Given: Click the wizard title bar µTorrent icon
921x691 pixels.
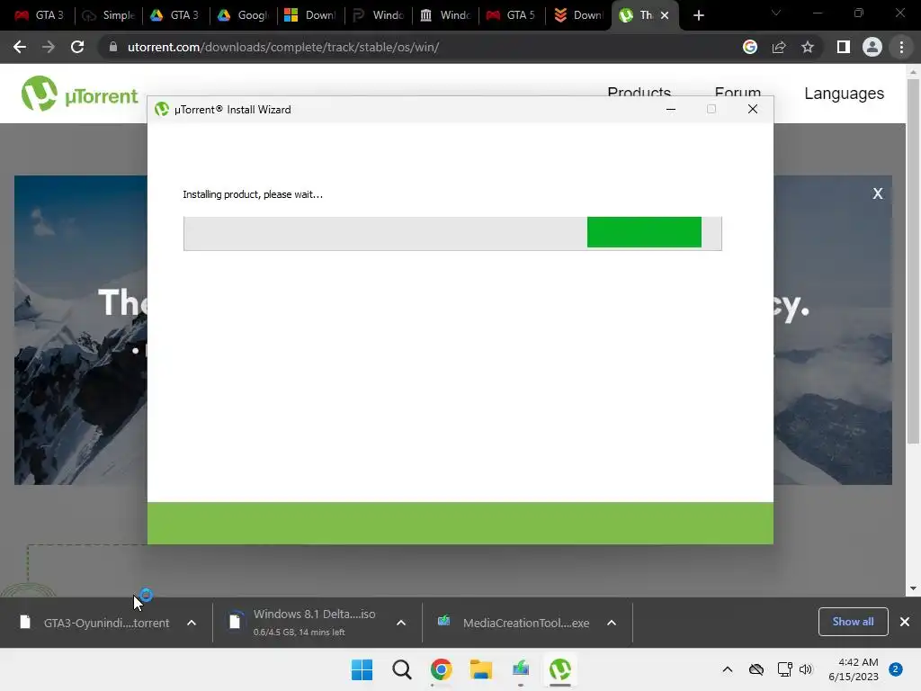Looking at the screenshot, I should tap(162, 109).
